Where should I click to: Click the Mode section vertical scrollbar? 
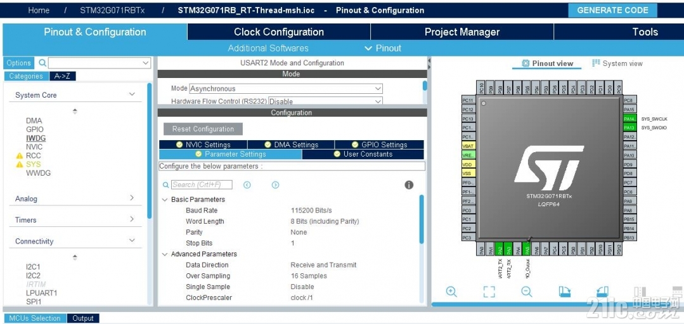point(425,86)
